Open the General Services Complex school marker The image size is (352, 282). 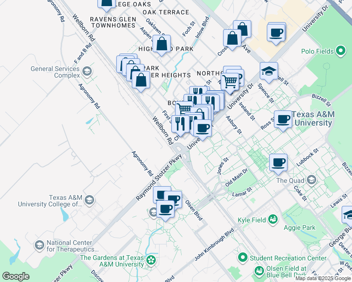(x=87, y=71)
